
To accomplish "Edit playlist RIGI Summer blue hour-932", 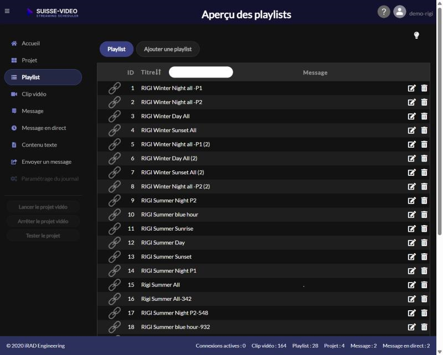I will tap(411, 327).
